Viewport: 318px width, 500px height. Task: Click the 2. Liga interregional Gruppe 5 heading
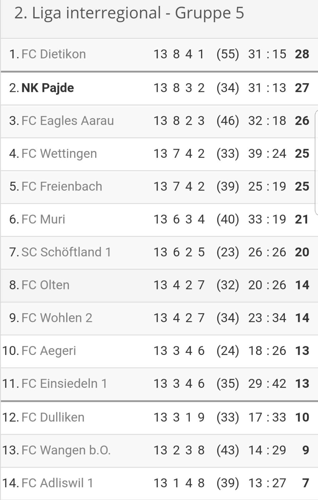tap(129, 14)
